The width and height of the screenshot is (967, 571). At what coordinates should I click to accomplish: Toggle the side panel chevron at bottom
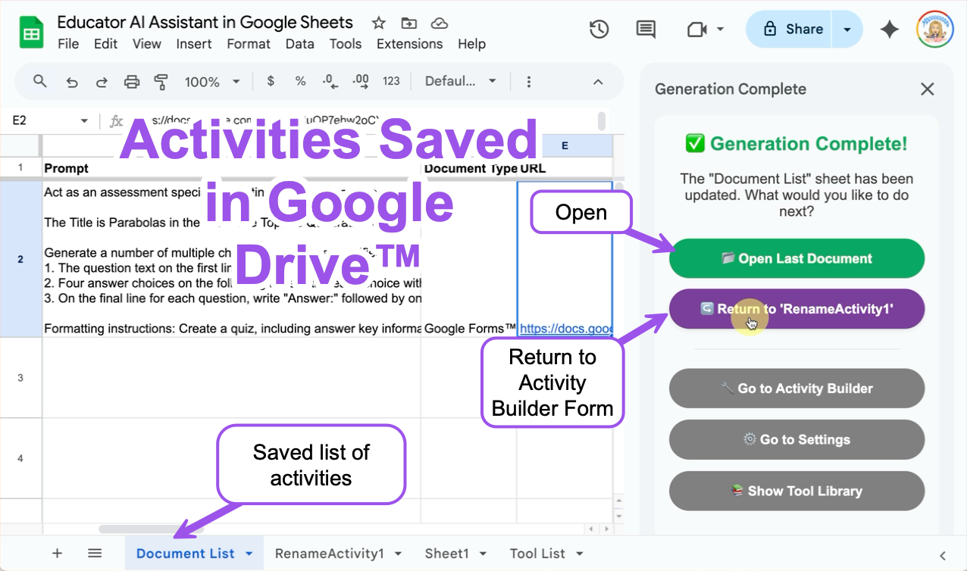tap(943, 555)
